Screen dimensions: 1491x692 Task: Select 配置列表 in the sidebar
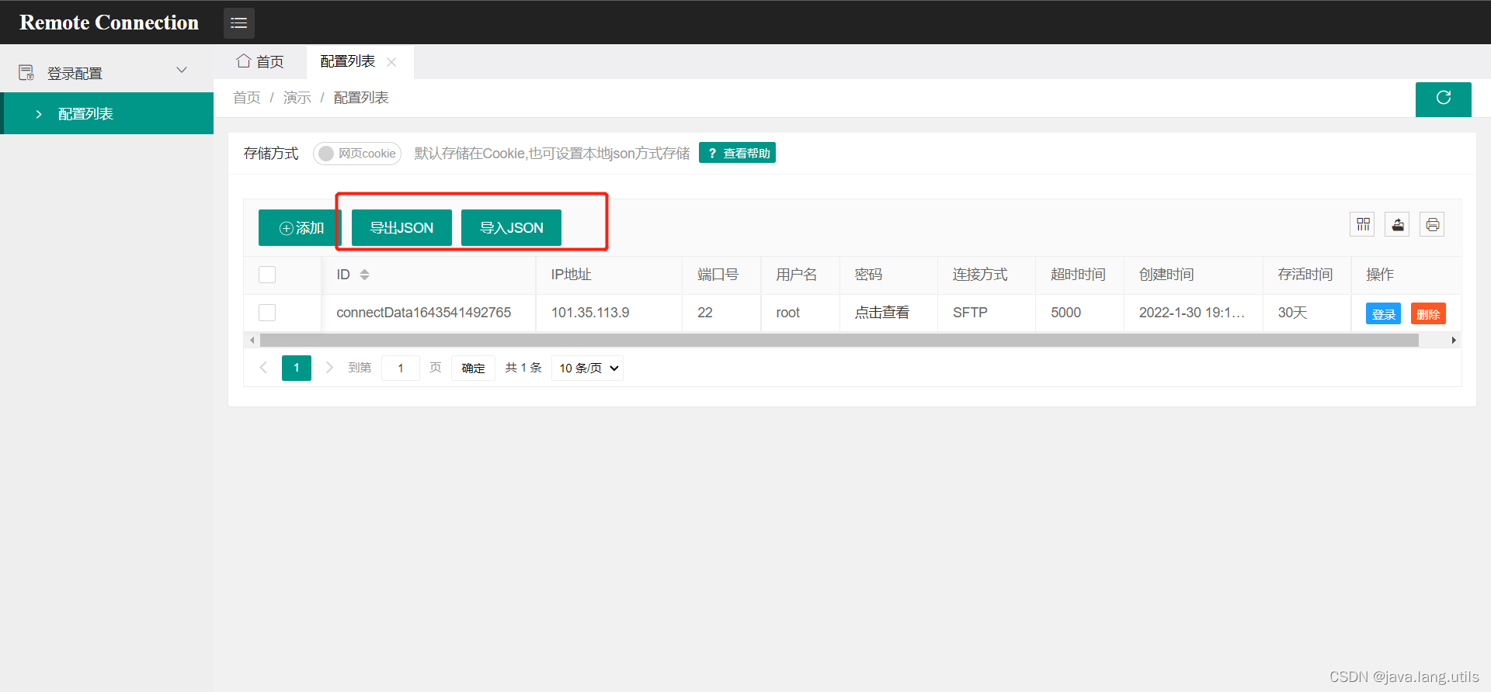pos(109,113)
